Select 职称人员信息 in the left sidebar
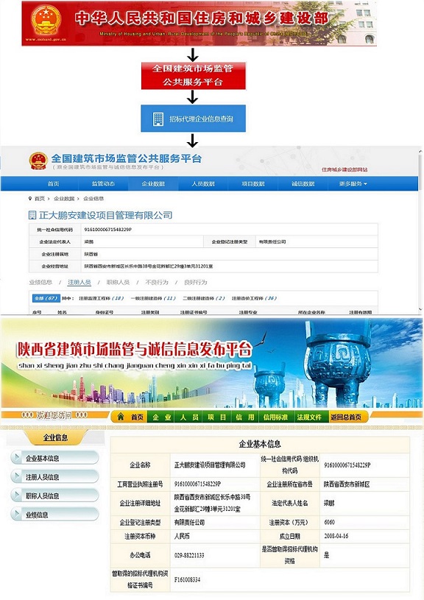Screen dimensions: 424x600 click(55, 495)
